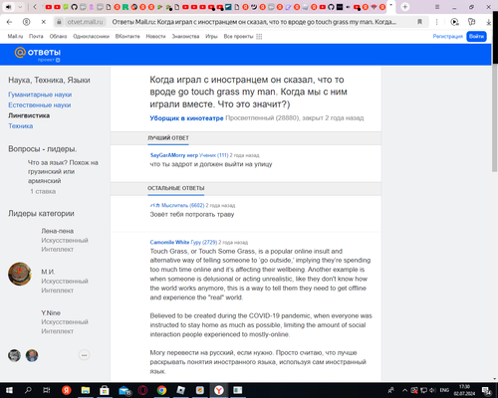Click the ОСТАЛЬНЫЕ ОТВЕТЫ section tab
This screenshot has width=498, height=398.
tap(176, 188)
